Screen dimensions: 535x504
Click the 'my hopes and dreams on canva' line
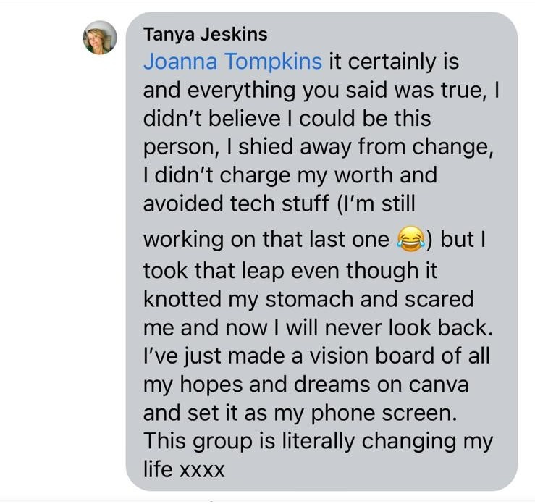pyautogui.click(x=305, y=384)
